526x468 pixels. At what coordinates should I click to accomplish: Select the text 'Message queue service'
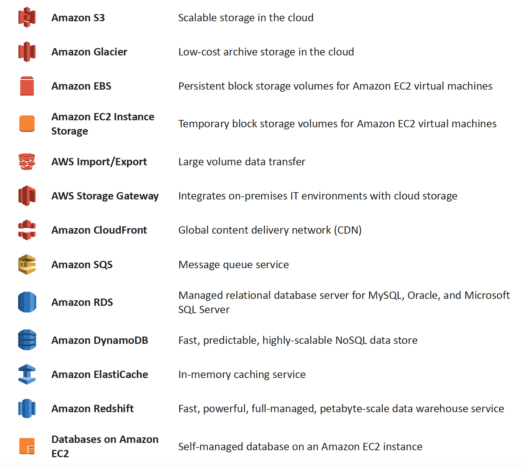[234, 265]
